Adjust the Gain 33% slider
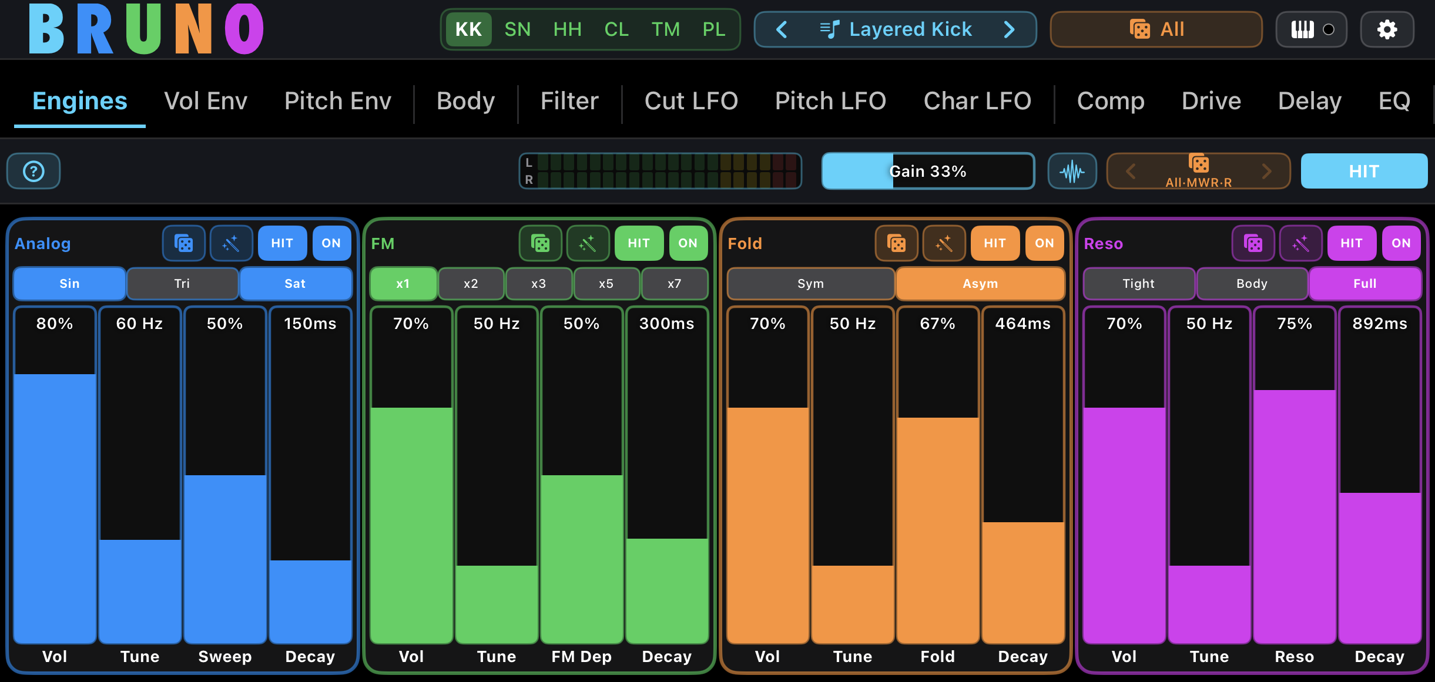 (928, 172)
